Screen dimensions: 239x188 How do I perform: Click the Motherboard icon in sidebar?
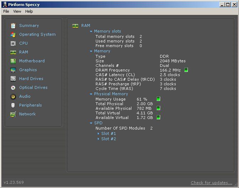coord(13,61)
